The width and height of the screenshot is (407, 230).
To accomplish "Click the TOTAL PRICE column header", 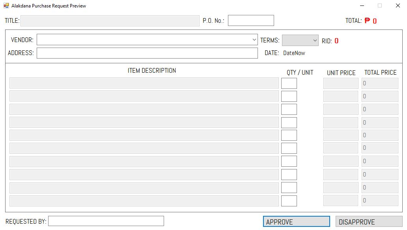I will tap(380, 72).
